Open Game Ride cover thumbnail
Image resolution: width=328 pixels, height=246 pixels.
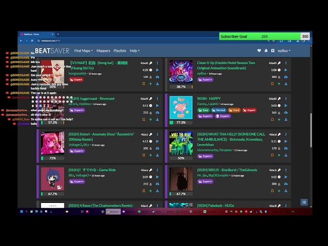pyautogui.click(x=52, y=179)
